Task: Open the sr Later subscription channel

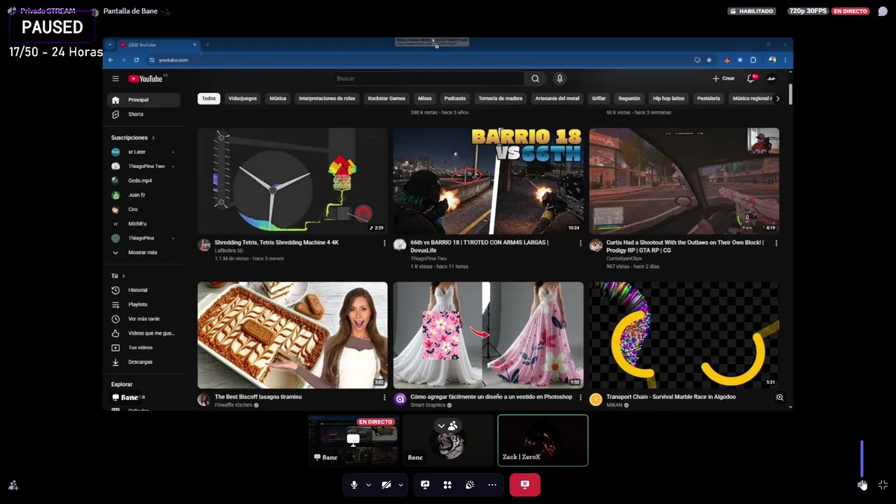Action: 143,152
